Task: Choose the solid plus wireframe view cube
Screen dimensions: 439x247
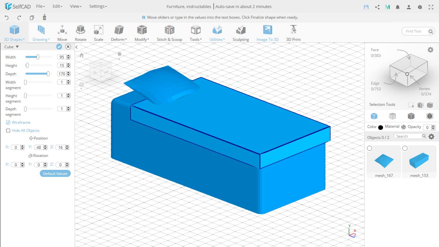Action: [x=411, y=116]
